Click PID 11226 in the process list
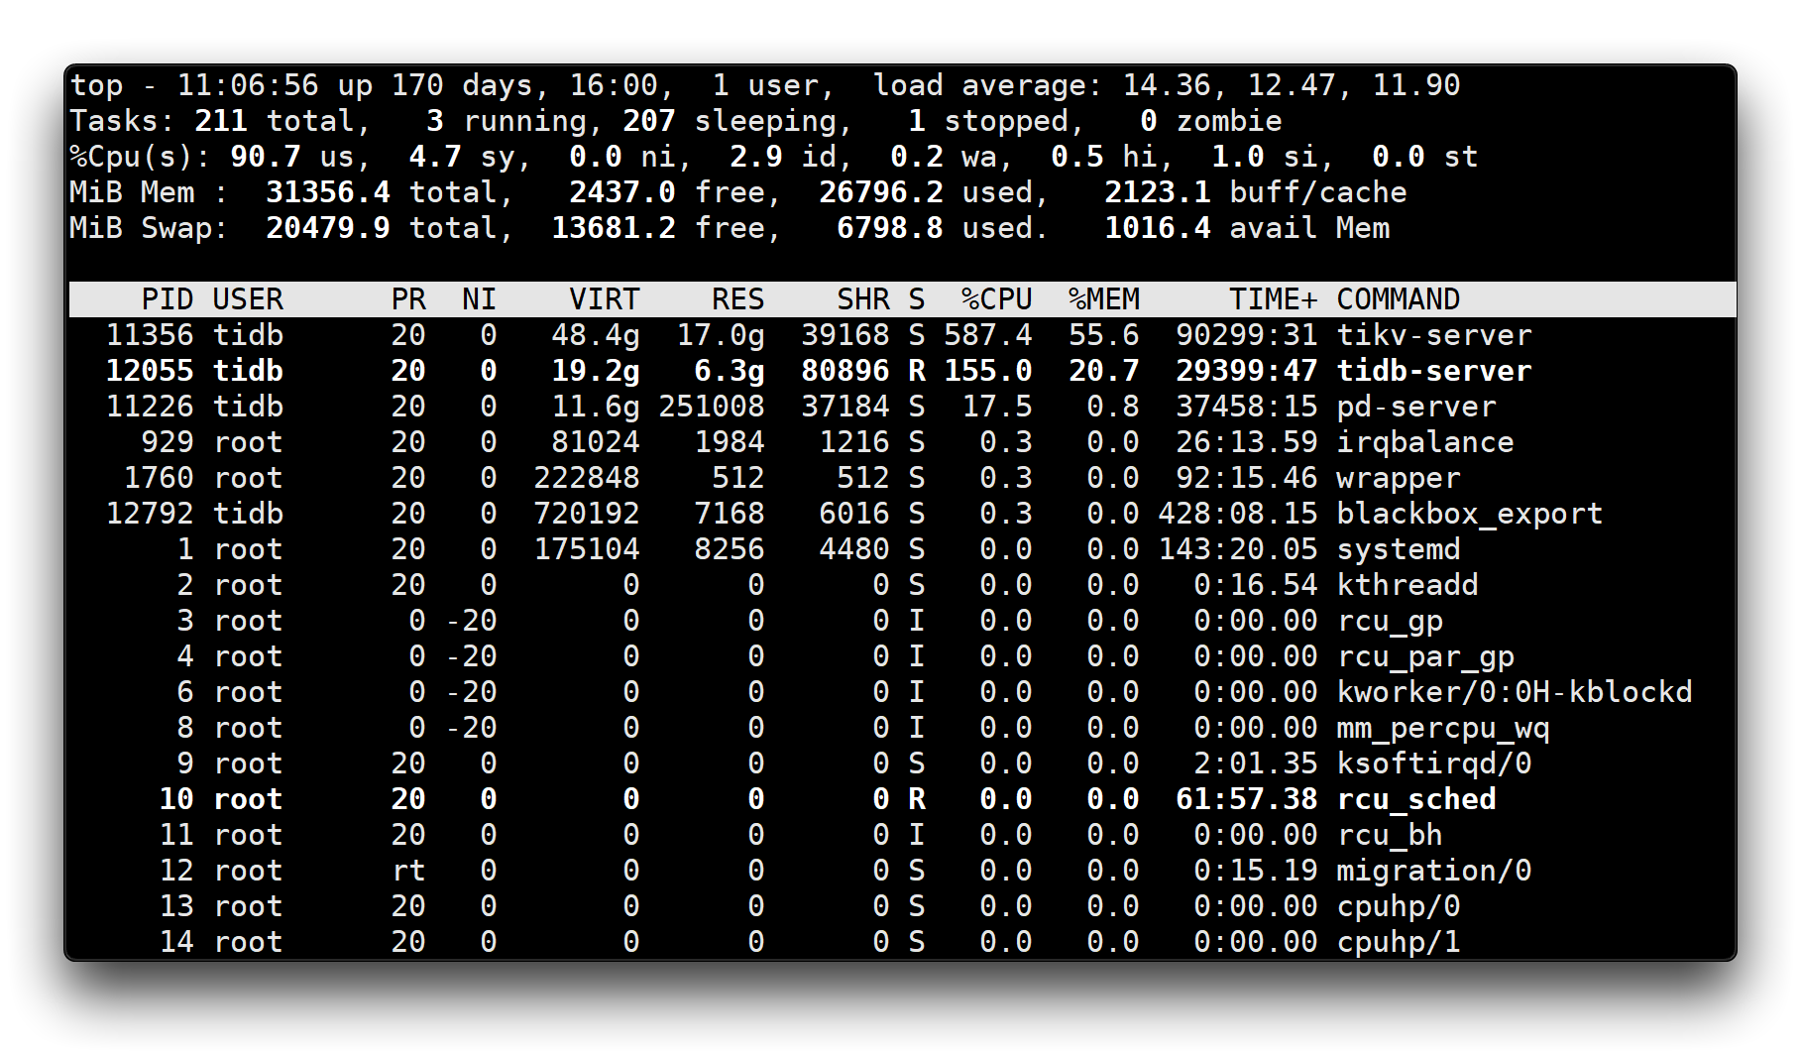The width and height of the screenshot is (1801, 1057). [x=150, y=407]
